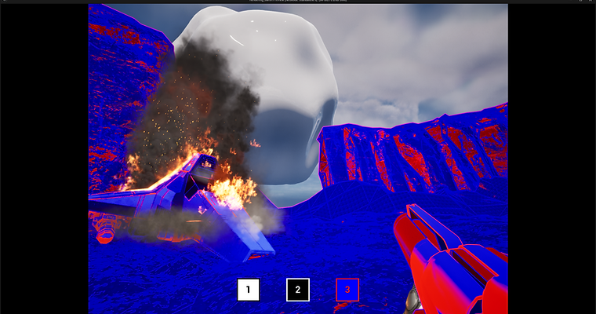596x314 pixels.
Task: Select the white button labeled 1
Action: (249, 290)
